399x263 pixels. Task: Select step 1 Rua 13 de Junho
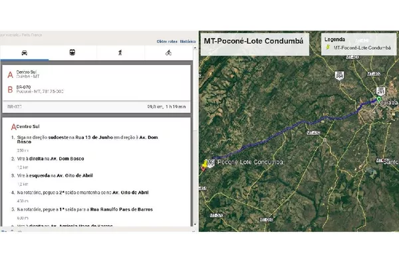[87, 139]
